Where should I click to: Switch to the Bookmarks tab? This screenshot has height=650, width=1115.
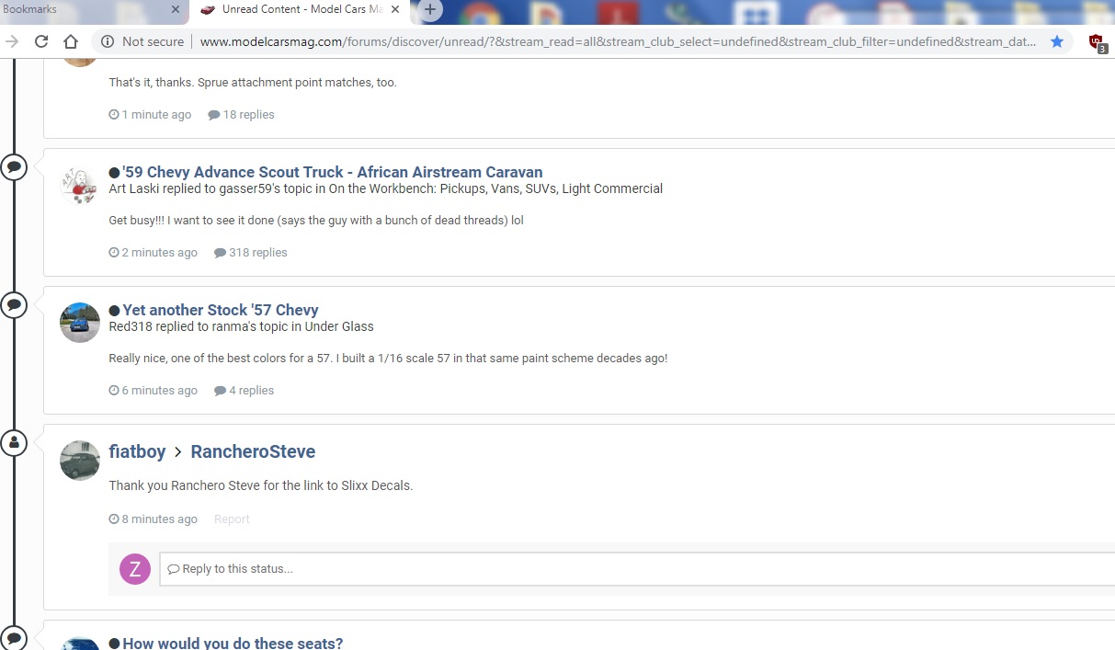[x=92, y=10]
